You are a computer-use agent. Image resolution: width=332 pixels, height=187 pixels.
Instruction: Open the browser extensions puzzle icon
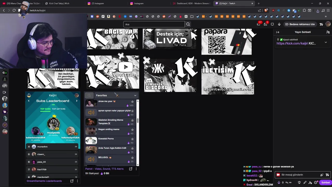[x=304, y=10]
